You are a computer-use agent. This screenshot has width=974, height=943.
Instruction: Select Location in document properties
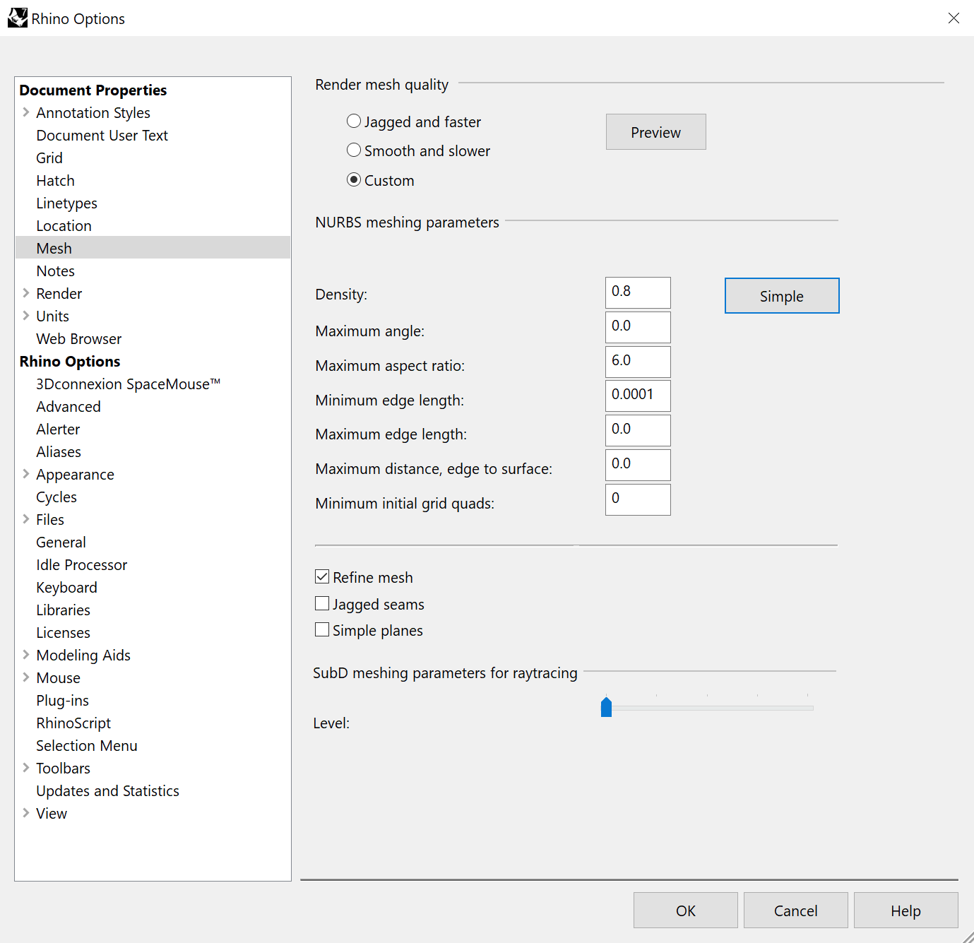[x=64, y=225]
